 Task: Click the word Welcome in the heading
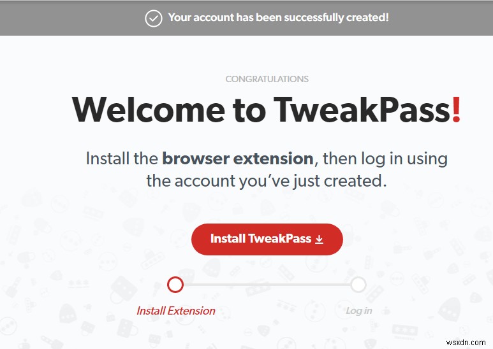click(148, 110)
